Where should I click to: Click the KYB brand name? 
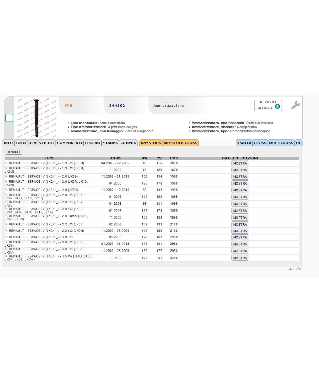68,105
